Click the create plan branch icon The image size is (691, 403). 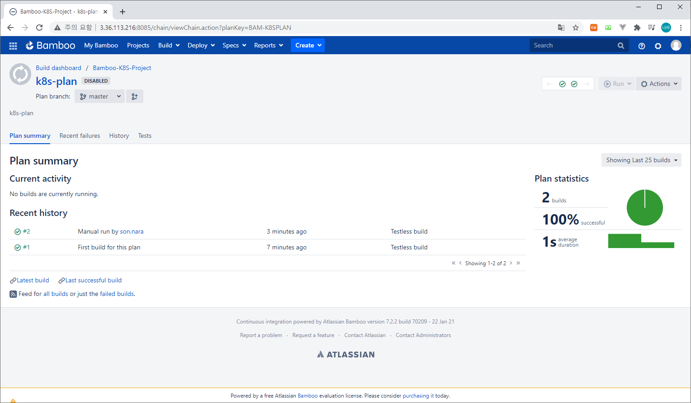click(135, 96)
